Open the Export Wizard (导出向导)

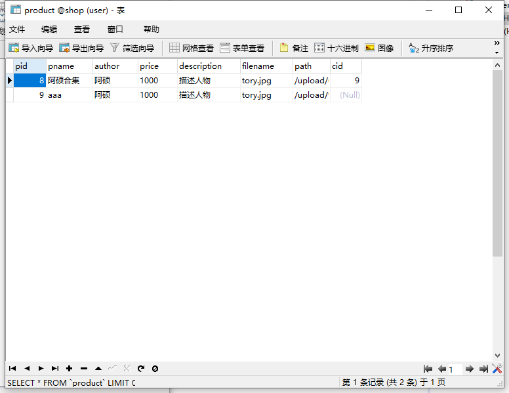click(x=81, y=48)
